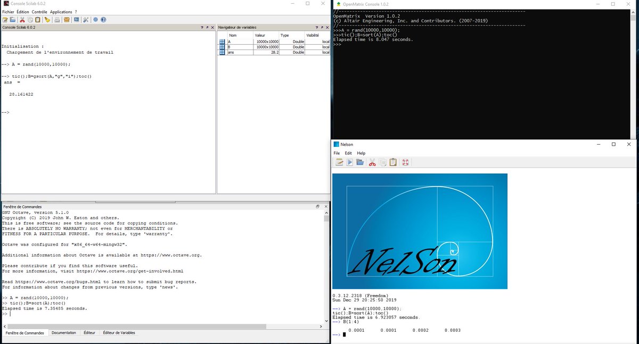Screen dimensions: 639x344
Task: Click Open file icon in Scilab toolbar
Action: [x=13, y=20]
